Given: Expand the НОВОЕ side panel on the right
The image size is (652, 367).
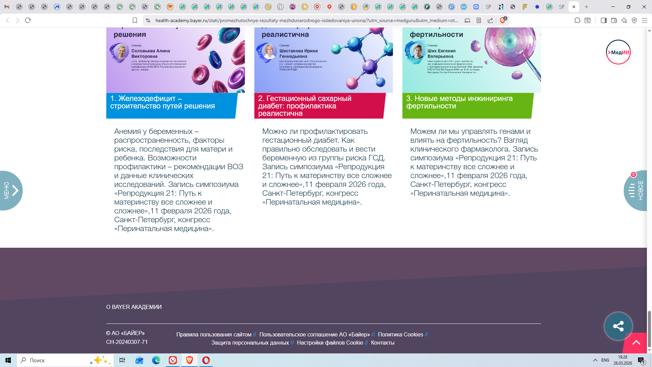Looking at the screenshot, I should 636,190.
